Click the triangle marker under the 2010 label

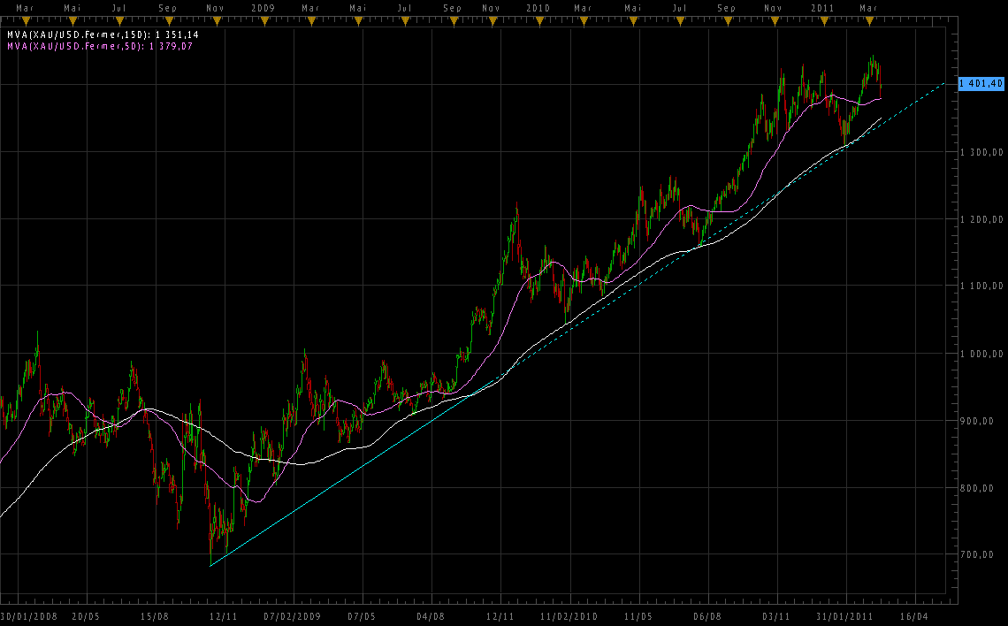[538, 19]
